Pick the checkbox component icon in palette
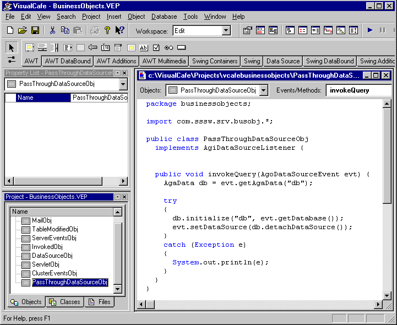Screen dimensions: 397x325 pos(156,47)
